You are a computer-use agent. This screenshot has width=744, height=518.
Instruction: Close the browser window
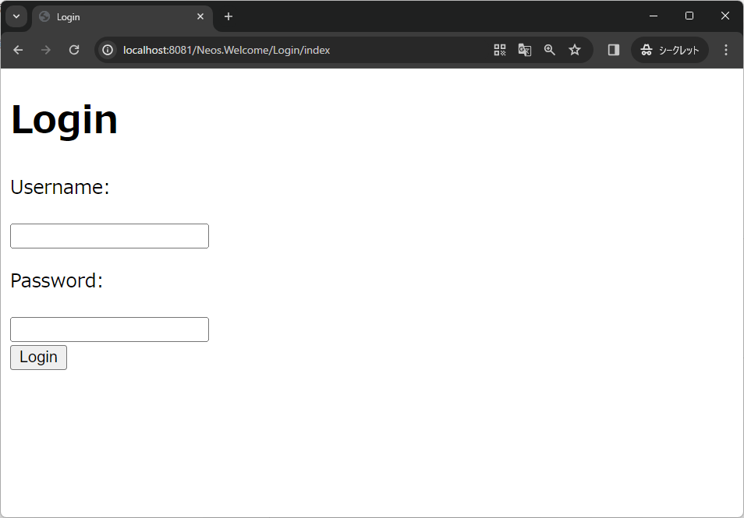725,16
